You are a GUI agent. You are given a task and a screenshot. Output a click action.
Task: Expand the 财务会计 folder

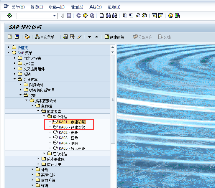coord(21,85)
